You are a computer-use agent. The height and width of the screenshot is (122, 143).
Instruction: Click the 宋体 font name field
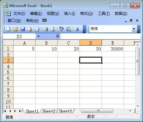coord(111,29)
